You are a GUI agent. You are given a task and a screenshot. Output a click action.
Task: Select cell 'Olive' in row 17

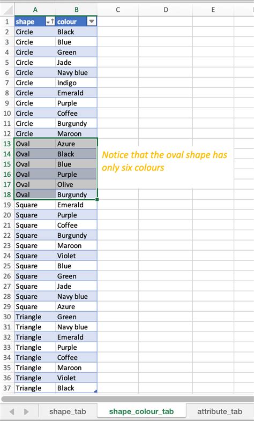click(x=77, y=185)
